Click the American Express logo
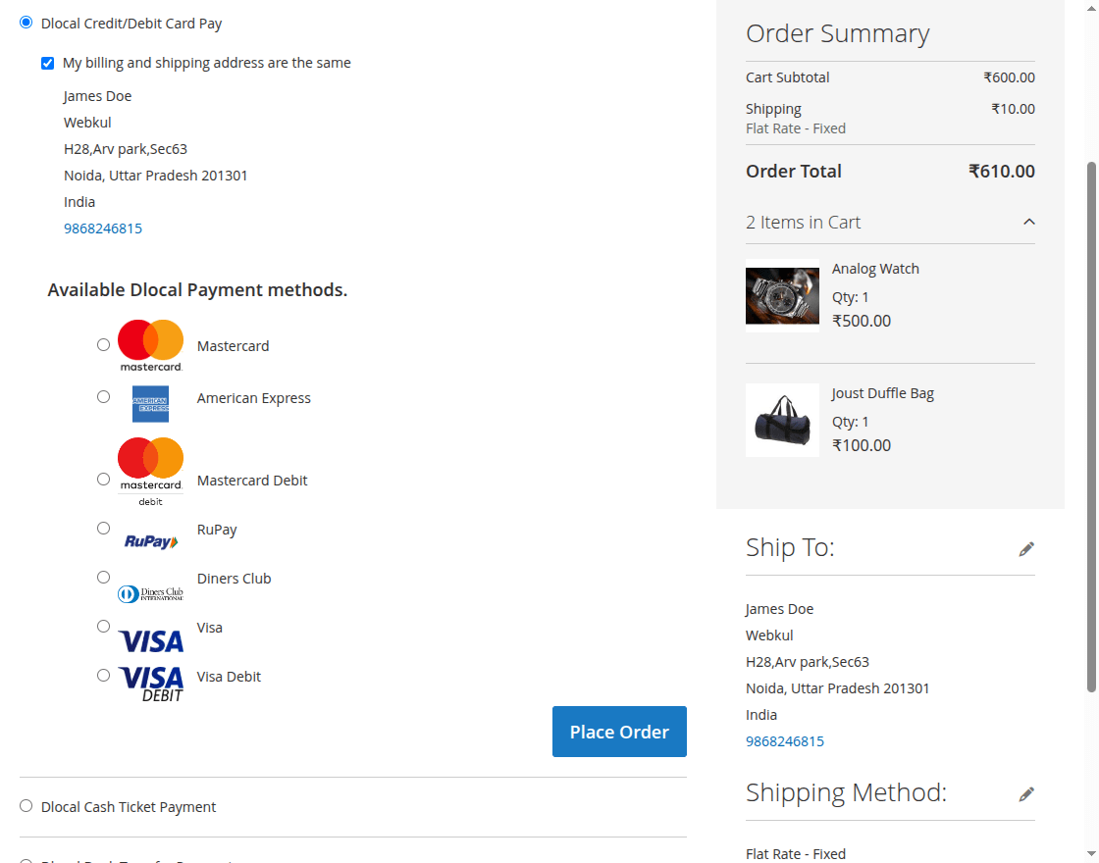The width and height of the screenshot is (1099, 863). [x=150, y=403]
